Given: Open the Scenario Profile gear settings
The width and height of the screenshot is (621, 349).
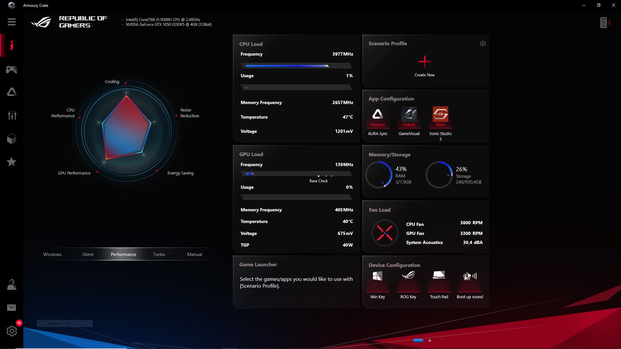Looking at the screenshot, I should coord(483,43).
